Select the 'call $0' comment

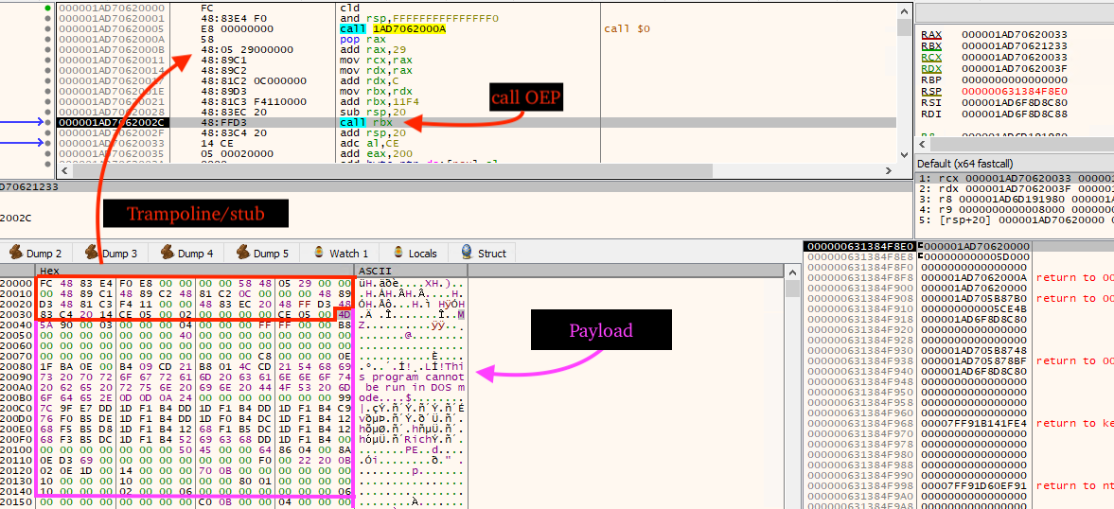coord(627,28)
